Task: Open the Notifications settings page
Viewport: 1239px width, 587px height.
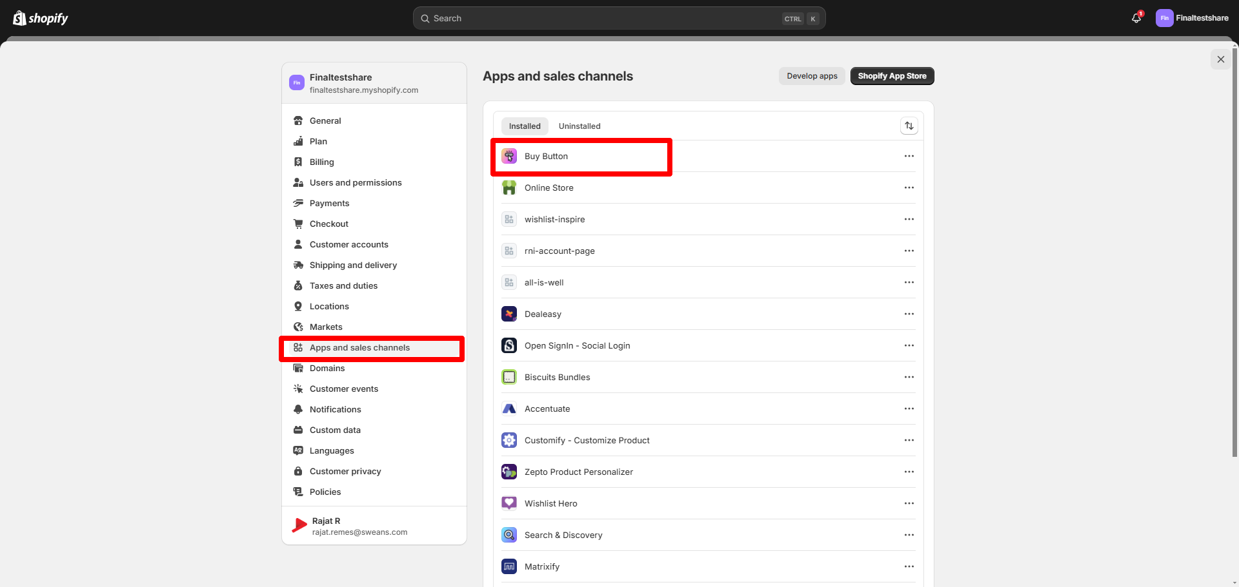Action: tap(374, 409)
